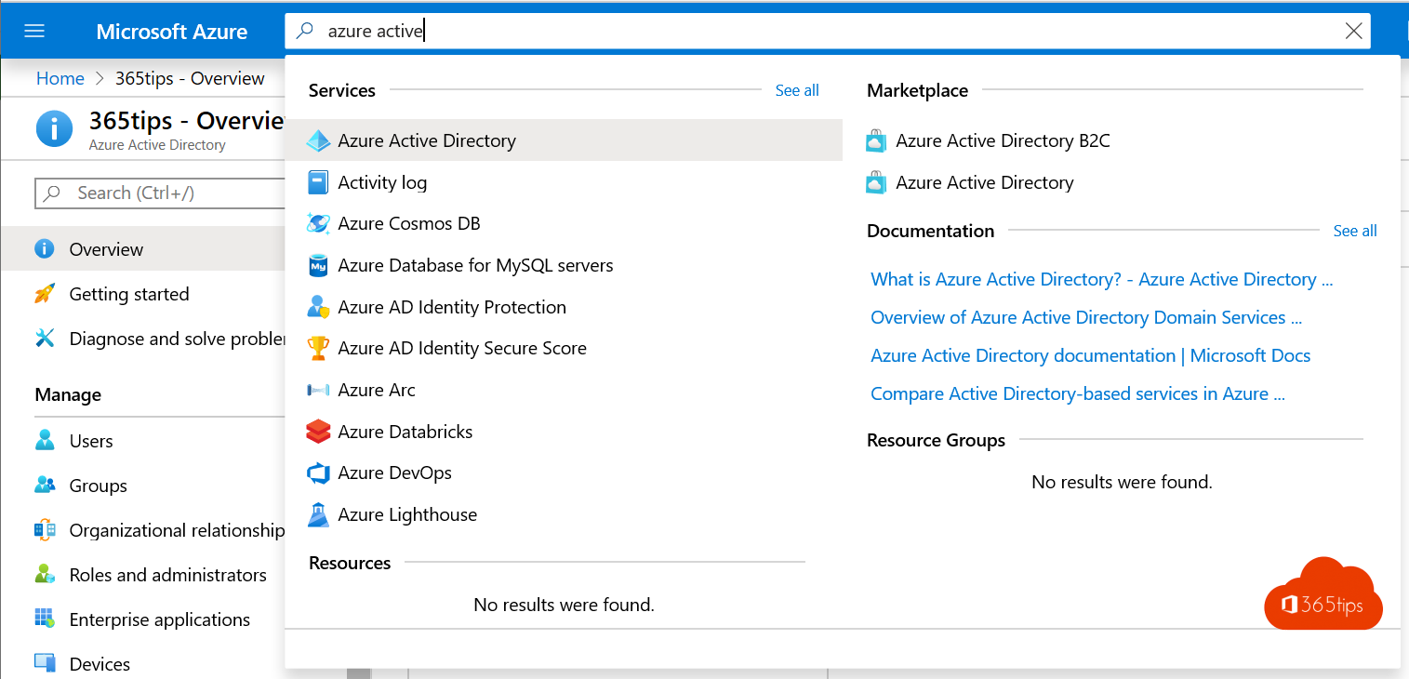Click the Roles and administrators icon
This screenshot has height=679, width=1409.
coord(44,575)
